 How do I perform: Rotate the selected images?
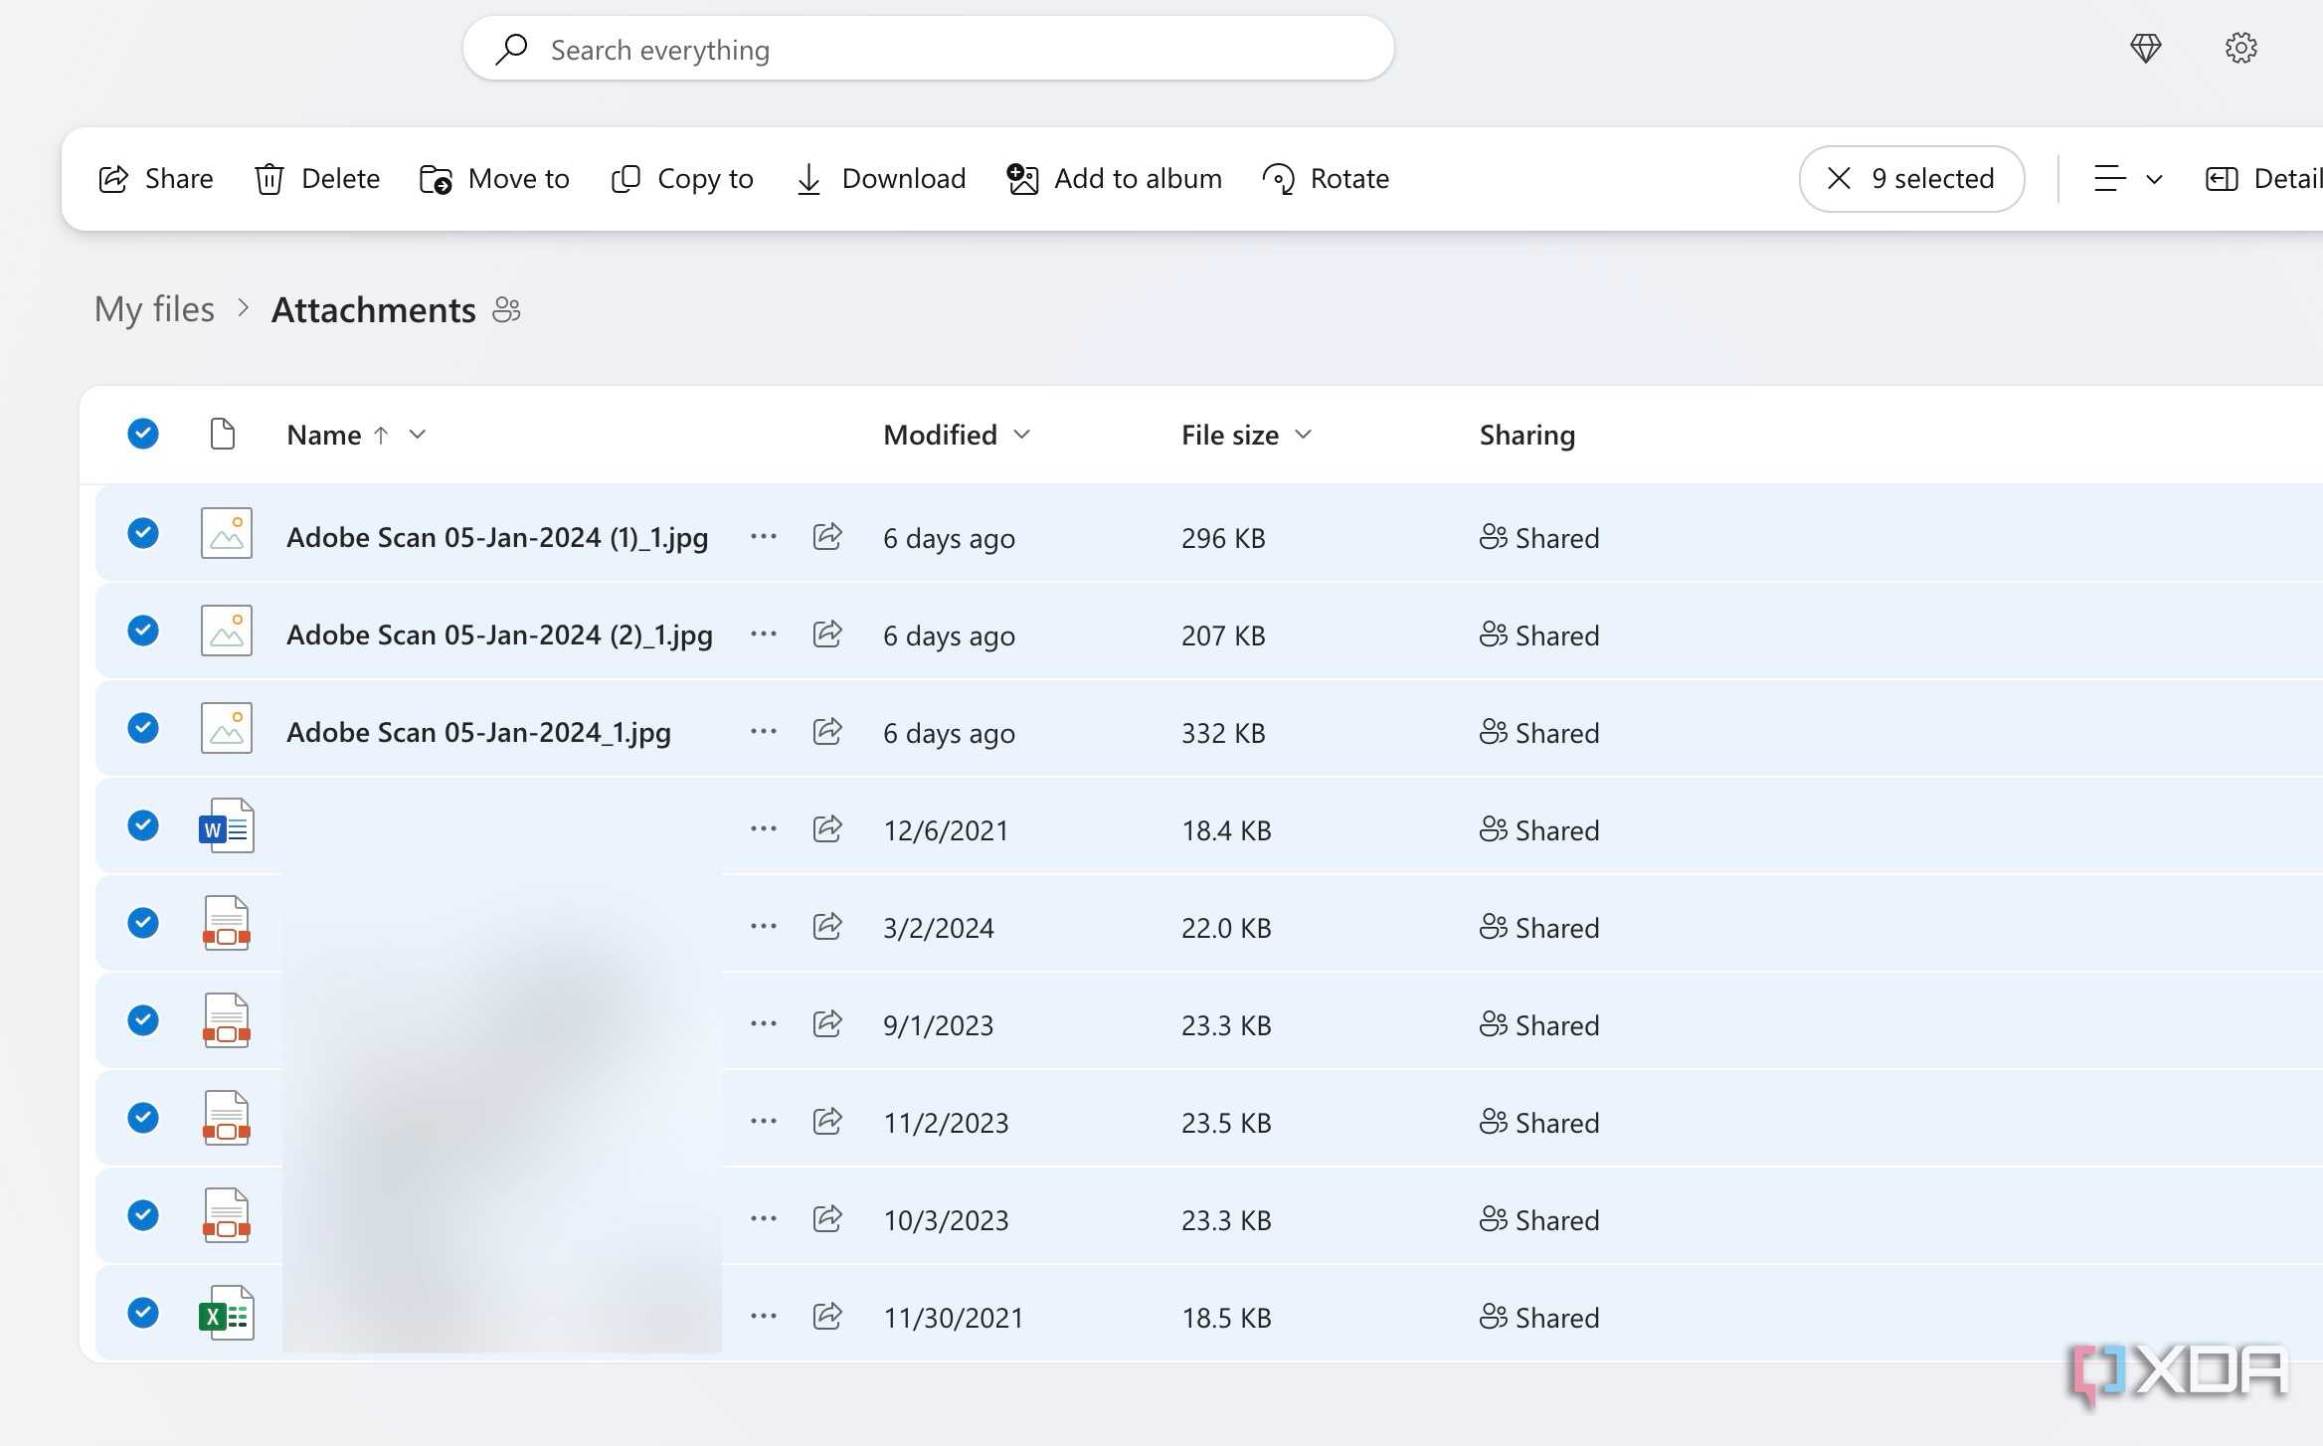coord(1326,179)
